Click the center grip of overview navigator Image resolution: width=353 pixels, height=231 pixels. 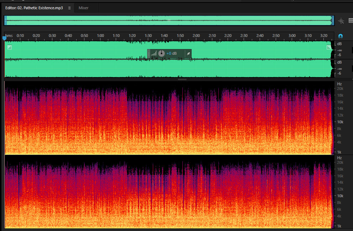tap(169, 20)
